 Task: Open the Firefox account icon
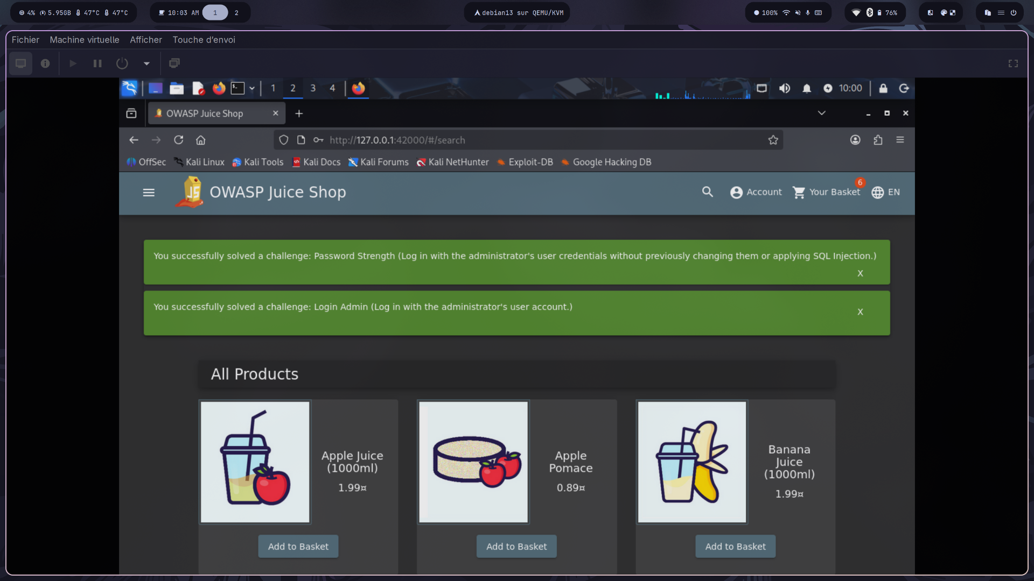click(855, 140)
